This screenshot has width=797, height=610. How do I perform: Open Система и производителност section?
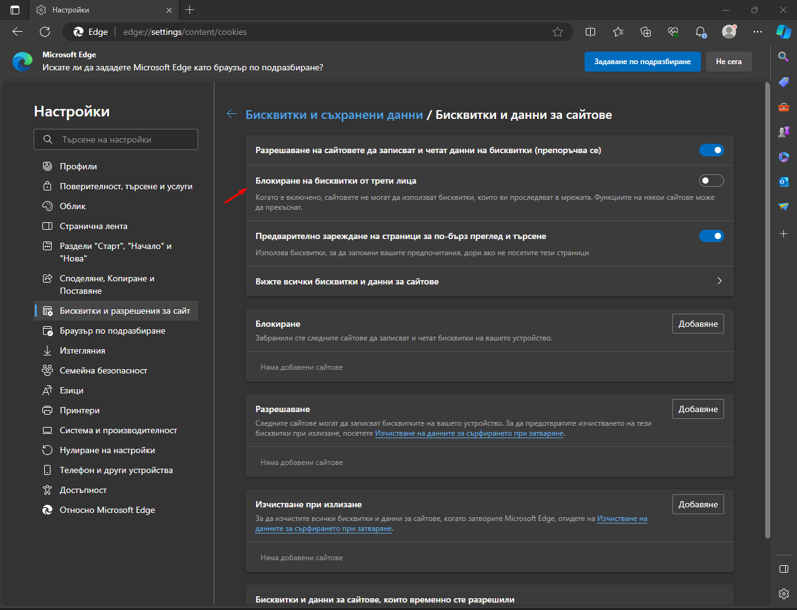(x=116, y=430)
